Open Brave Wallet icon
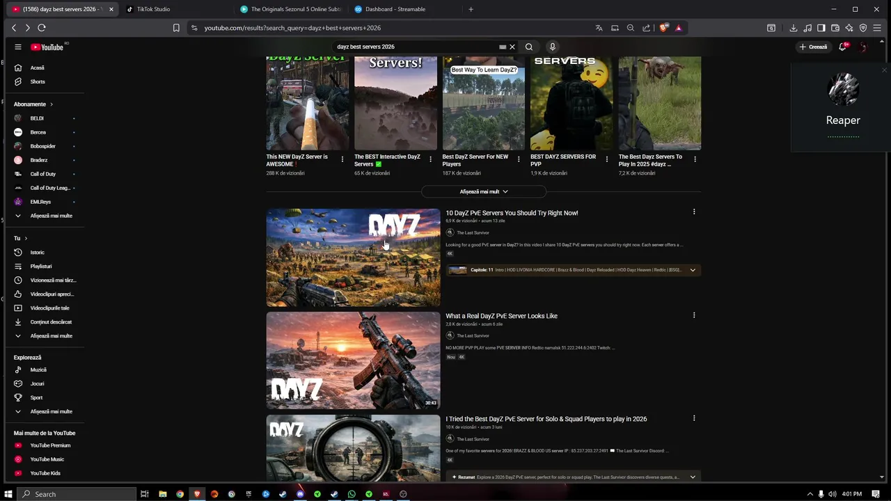The image size is (891, 501). click(x=835, y=28)
